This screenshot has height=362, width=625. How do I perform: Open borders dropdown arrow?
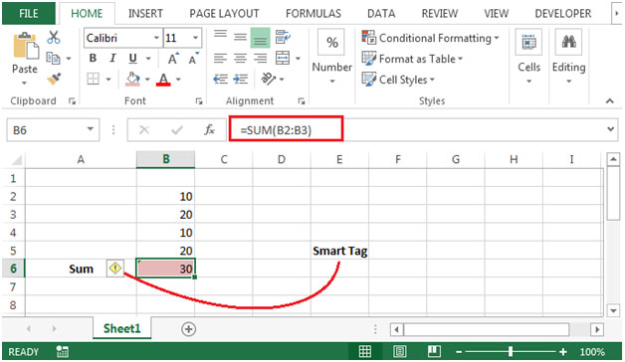[108, 80]
